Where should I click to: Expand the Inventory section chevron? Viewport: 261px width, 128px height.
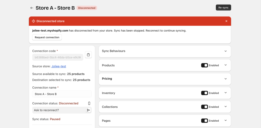[225, 93]
